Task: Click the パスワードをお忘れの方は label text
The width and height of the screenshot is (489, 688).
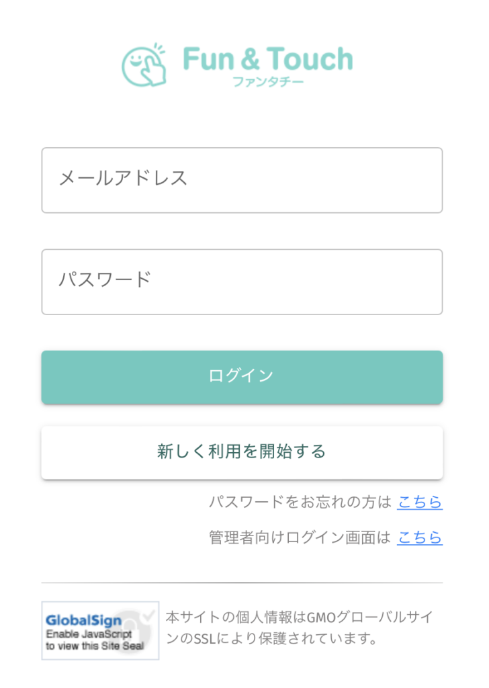Action: tap(300, 501)
